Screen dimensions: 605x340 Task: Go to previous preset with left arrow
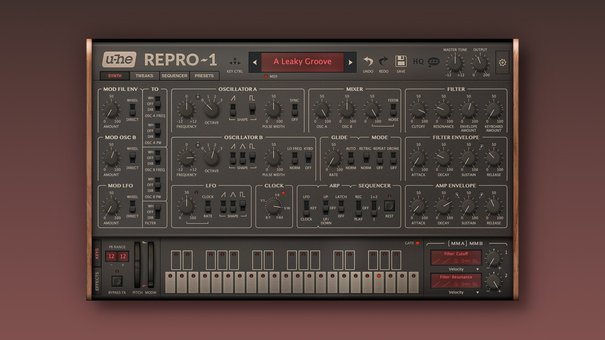coord(255,62)
